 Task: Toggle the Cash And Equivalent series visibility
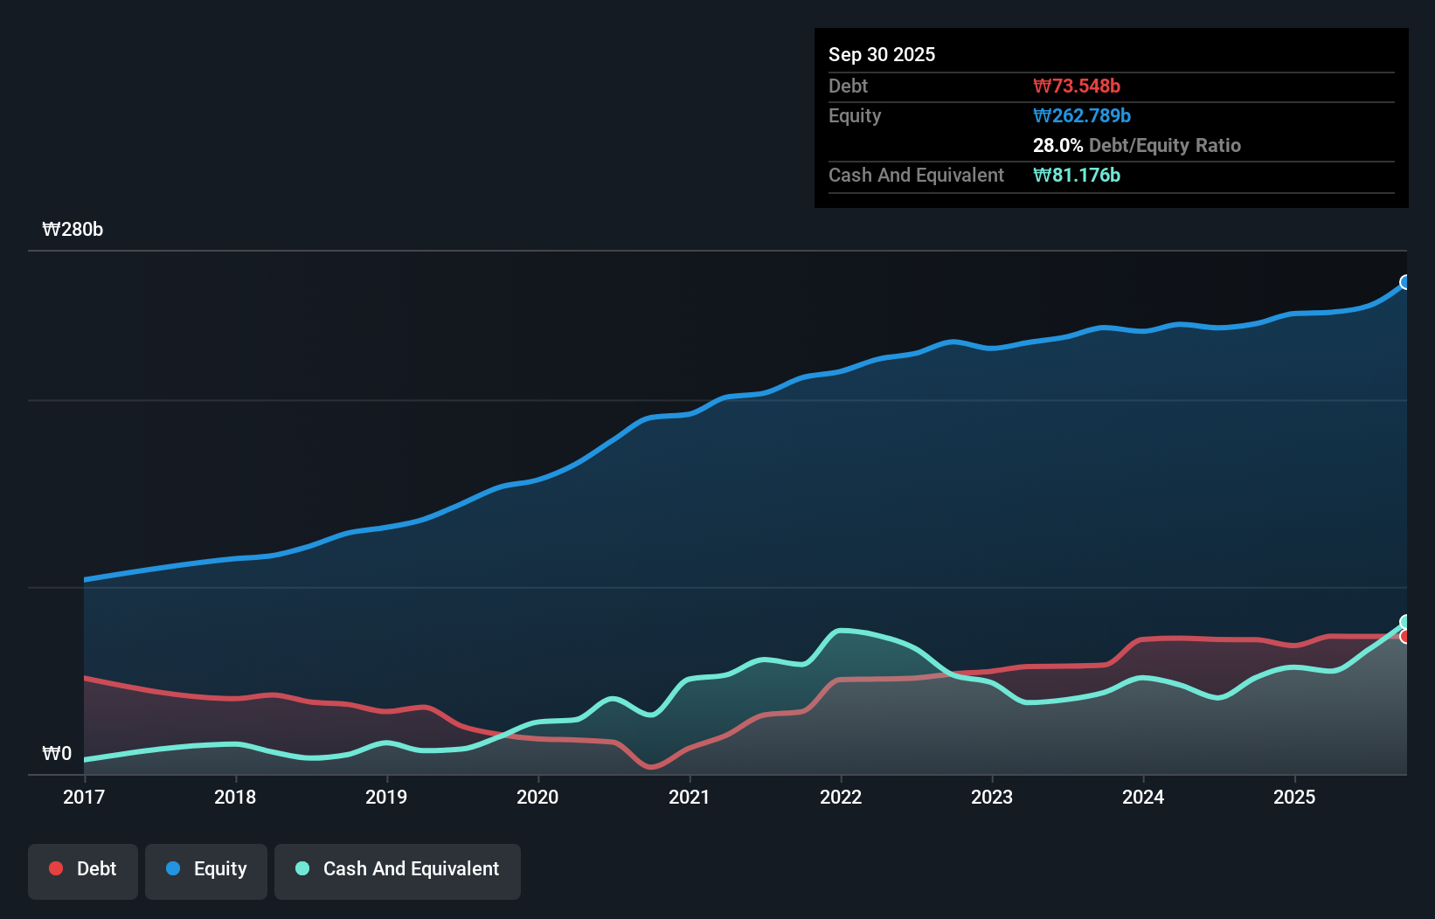(398, 869)
